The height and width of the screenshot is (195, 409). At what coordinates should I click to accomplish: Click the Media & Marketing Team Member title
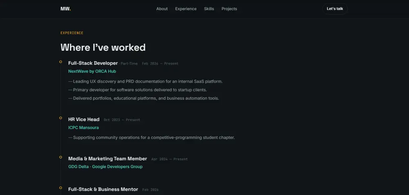click(x=108, y=159)
